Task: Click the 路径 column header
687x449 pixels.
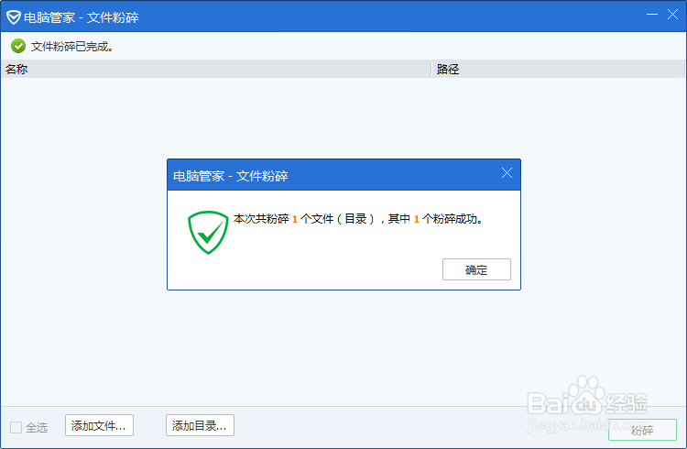Action: tap(558, 70)
